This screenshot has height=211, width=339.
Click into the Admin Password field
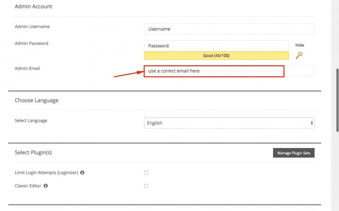click(216, 46)
